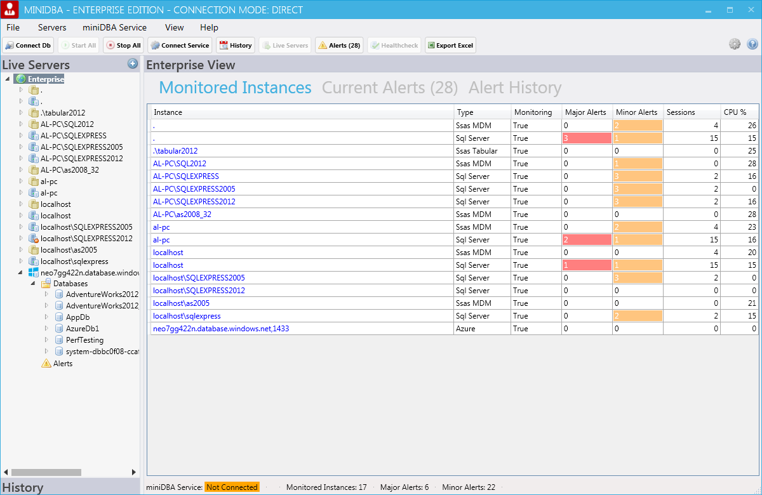The width and height of the screenshot is (762, 495).
Task: Click the Start All toolbar button
Action: click(79, 46)
